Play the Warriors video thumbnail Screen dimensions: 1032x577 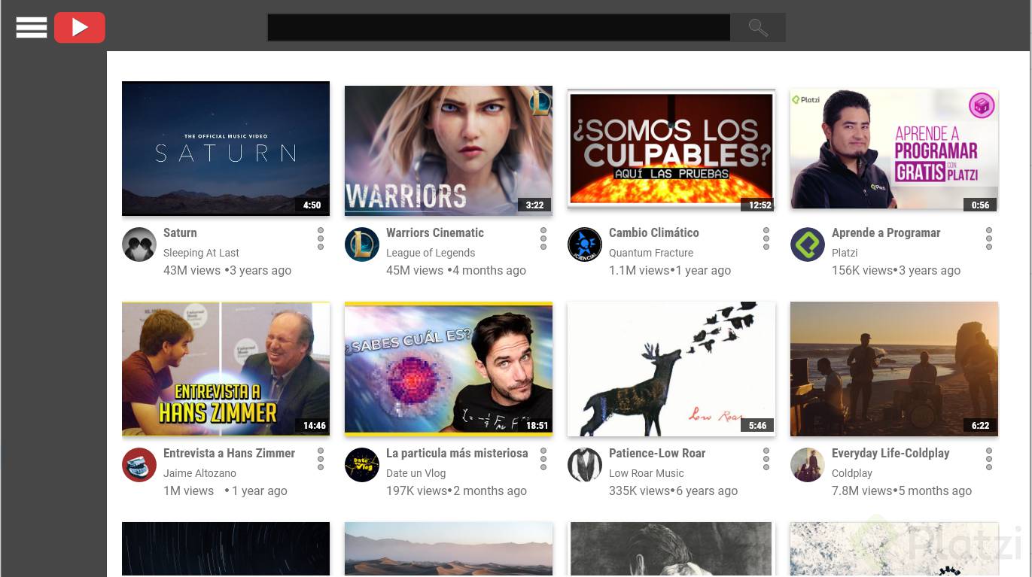click(449, 150)
